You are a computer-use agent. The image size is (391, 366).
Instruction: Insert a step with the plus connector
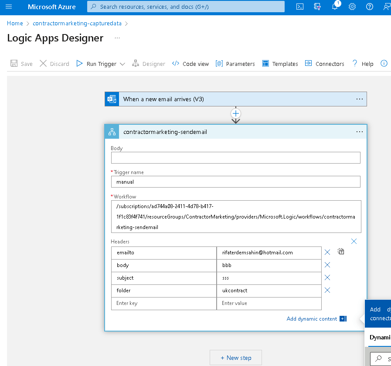(236, 113)
